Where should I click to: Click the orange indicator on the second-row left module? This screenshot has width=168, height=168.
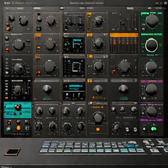(x=7, y=49)
